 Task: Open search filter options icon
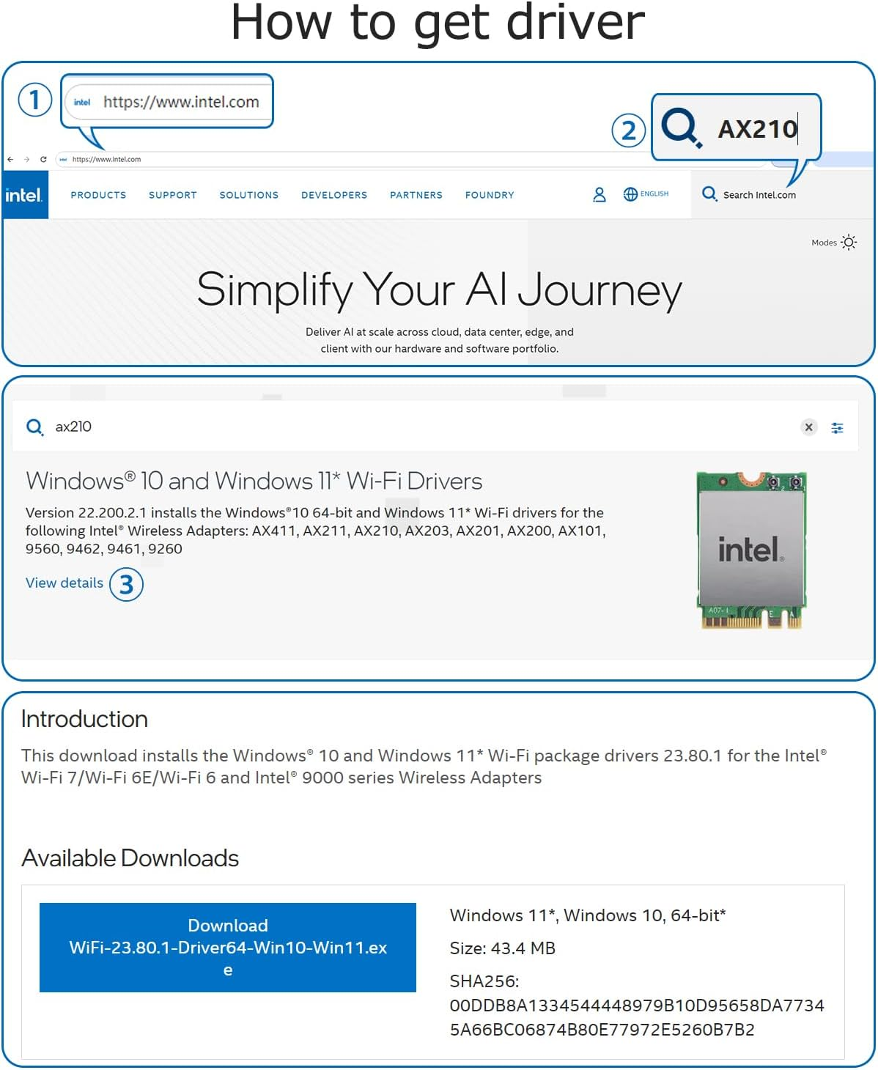837,427
